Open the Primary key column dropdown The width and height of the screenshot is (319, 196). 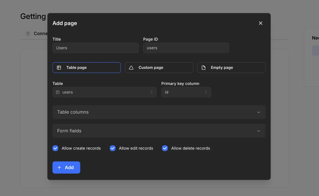186,92
